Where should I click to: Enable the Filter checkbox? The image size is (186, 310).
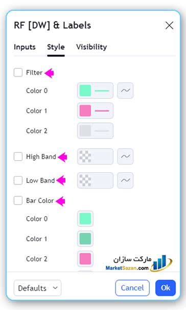tap(18, 72)
